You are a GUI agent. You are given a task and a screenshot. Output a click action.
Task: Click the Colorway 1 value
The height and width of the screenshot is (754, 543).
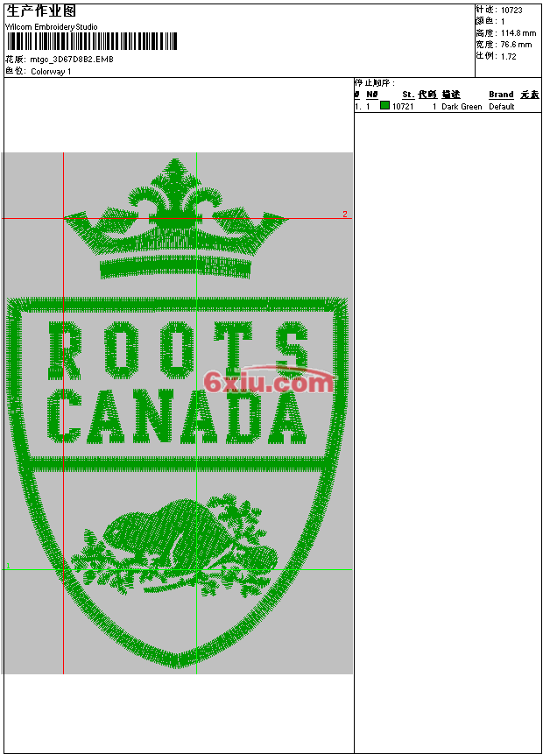point(51,72)
